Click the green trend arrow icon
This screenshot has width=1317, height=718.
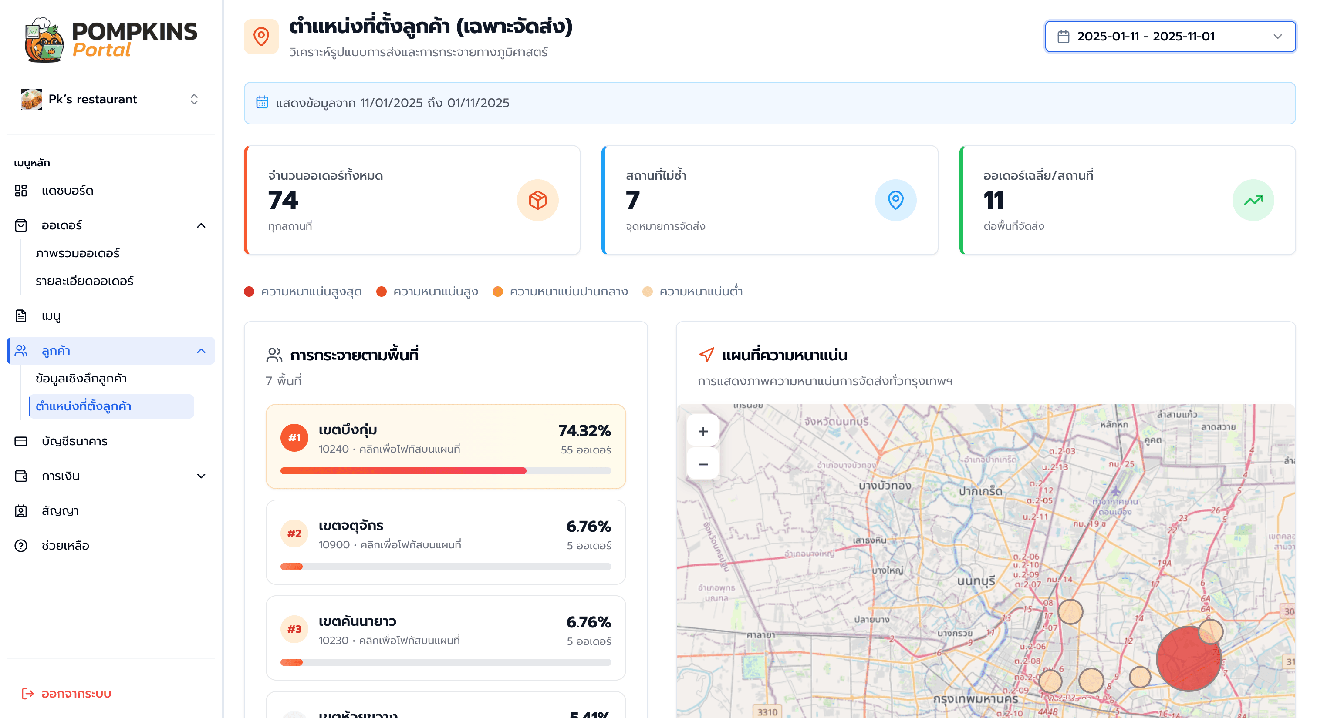(1253, 200)
